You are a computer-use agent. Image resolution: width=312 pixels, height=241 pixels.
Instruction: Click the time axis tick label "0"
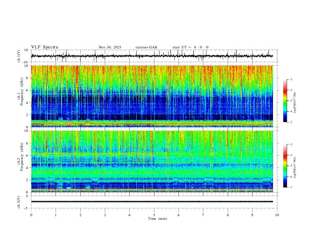31,215
